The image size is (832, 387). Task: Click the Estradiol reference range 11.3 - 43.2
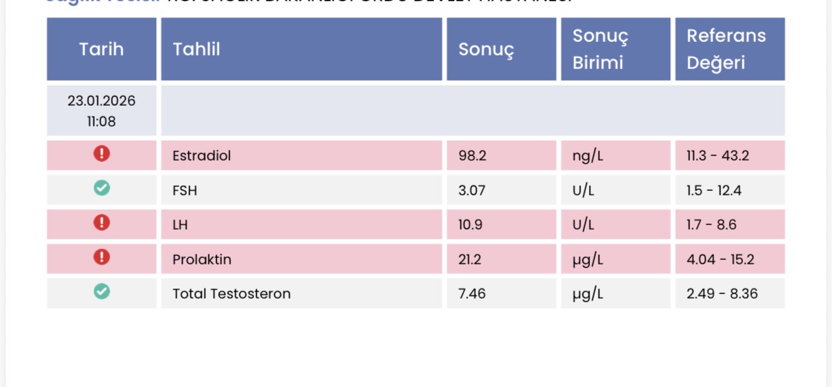[x=718, y=156]
